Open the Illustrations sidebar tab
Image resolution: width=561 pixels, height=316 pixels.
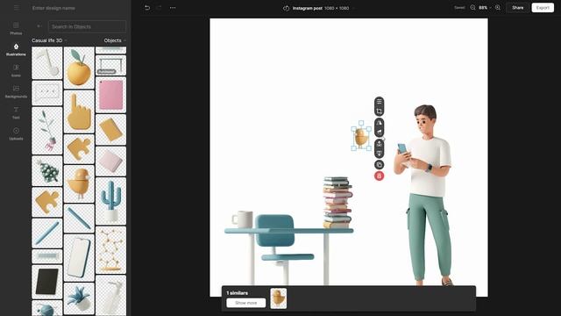click(16, 49)
